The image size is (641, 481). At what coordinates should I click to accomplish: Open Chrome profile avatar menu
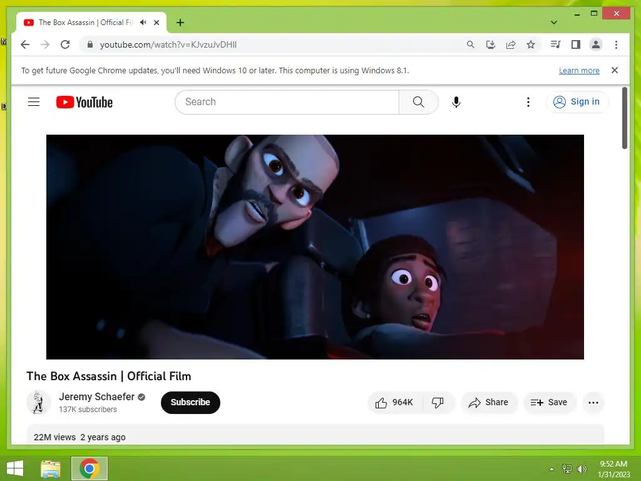coord(596,44)
